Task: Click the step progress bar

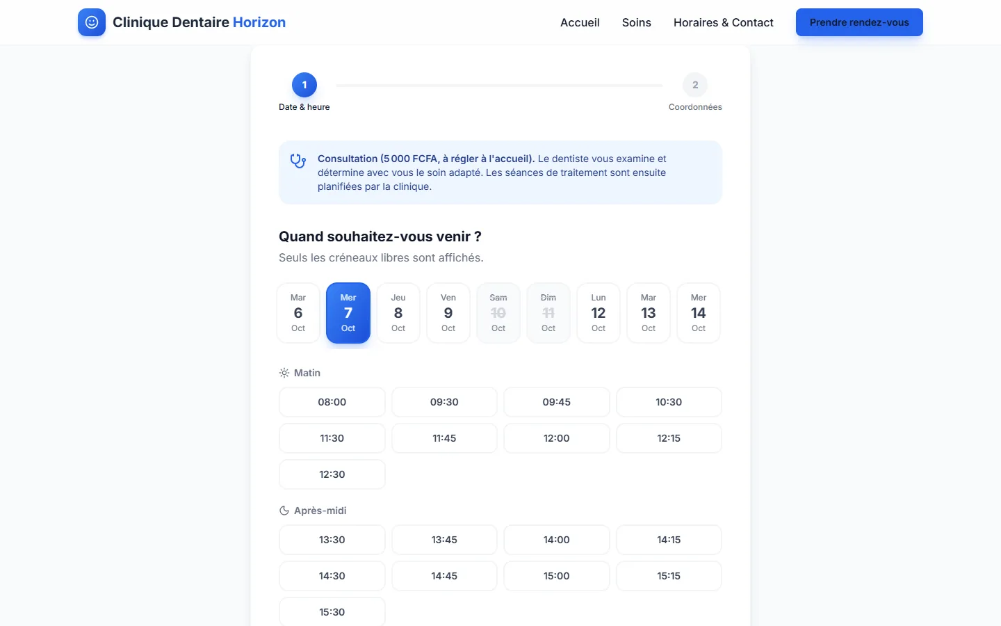Action: coord(499,86)
